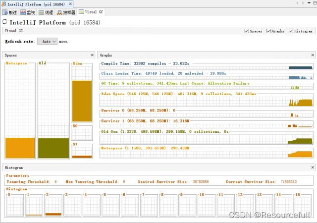Viewport: 317px width, 223px height.
Task: Click the S0 survivor space box
Action: [82, 133]
